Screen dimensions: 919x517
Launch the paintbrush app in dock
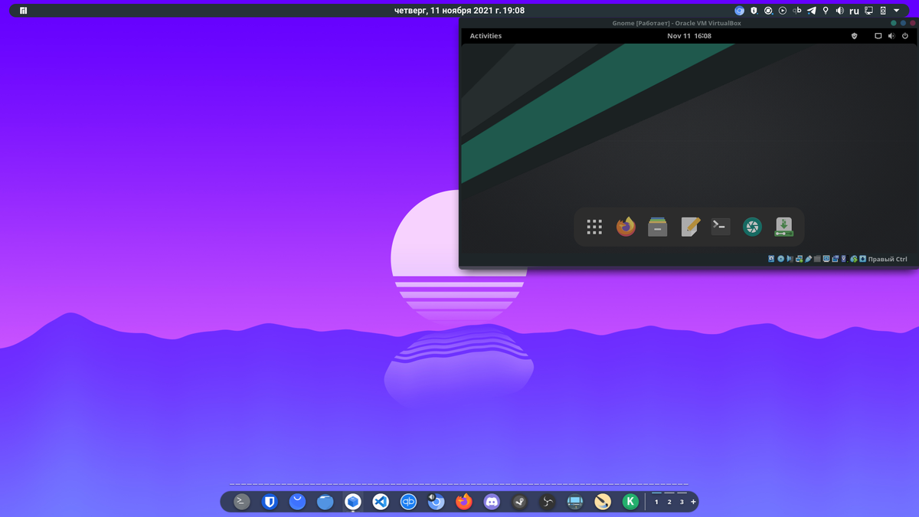click(603, 502)
